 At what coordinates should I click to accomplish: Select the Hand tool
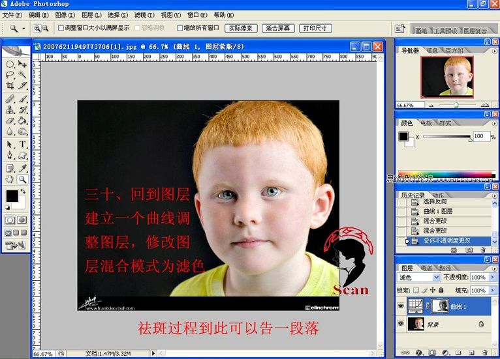click(x=10, y=179)
